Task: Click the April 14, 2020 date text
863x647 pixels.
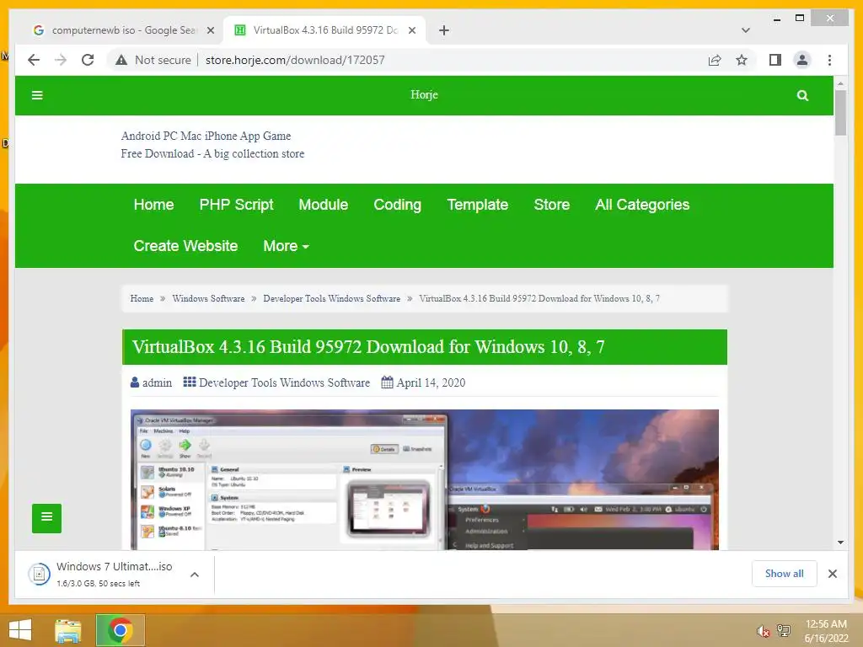Action: click(431, 382)
